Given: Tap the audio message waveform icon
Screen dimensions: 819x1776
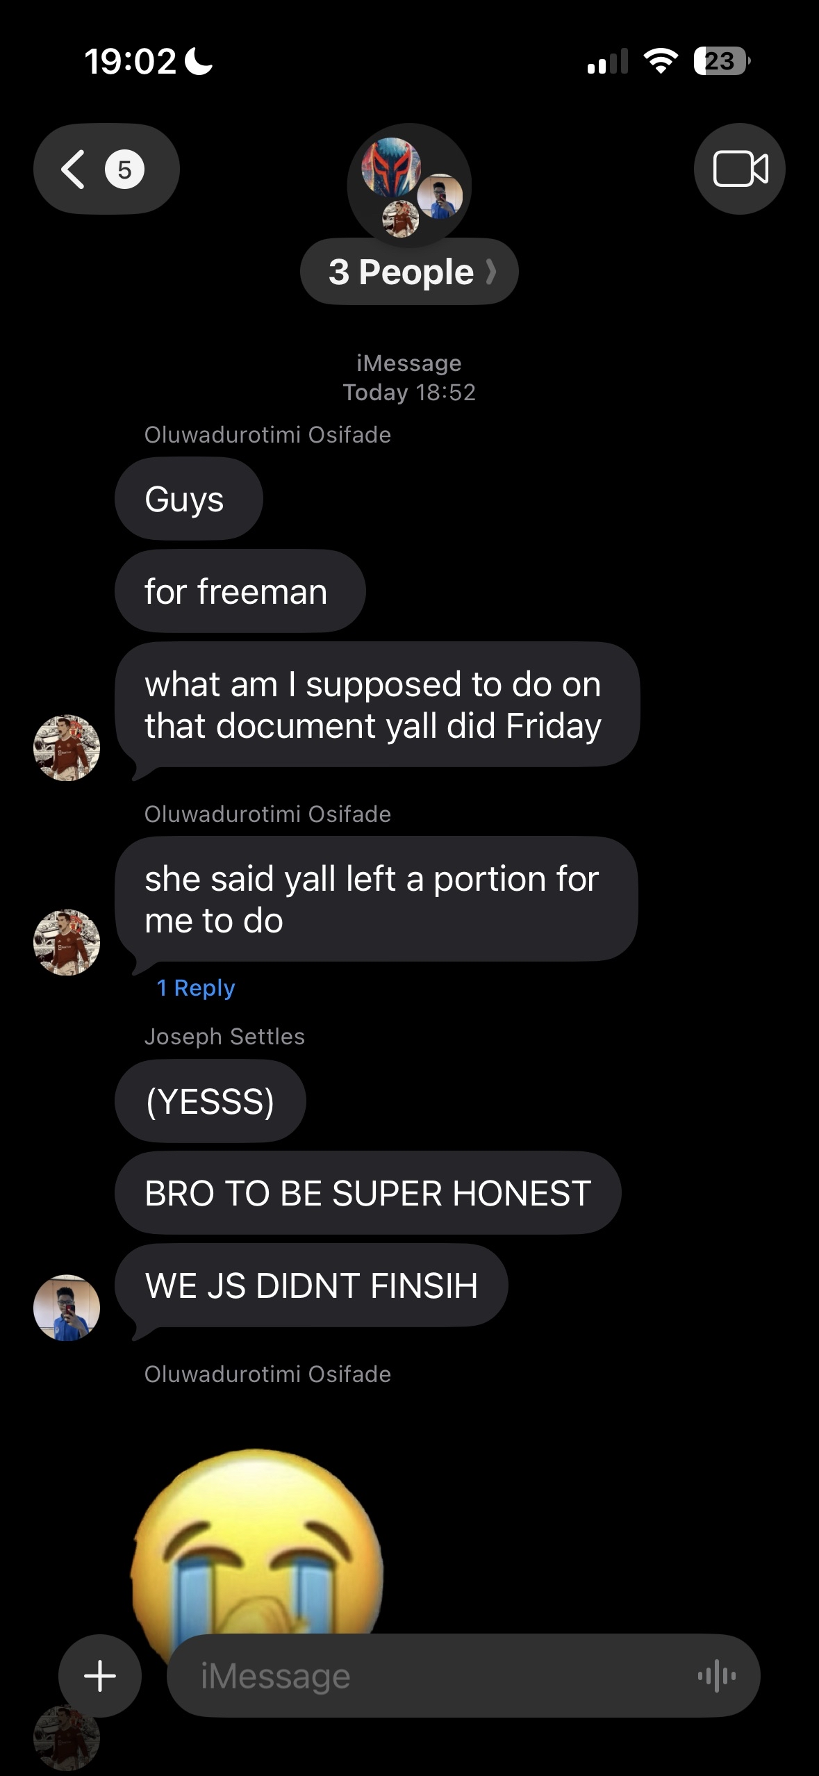Looking at the screenshot, I should point(717,1676).
